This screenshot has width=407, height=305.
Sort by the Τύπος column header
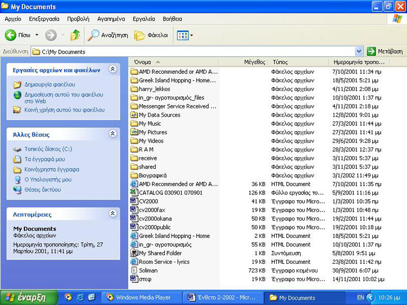(299, 62)
